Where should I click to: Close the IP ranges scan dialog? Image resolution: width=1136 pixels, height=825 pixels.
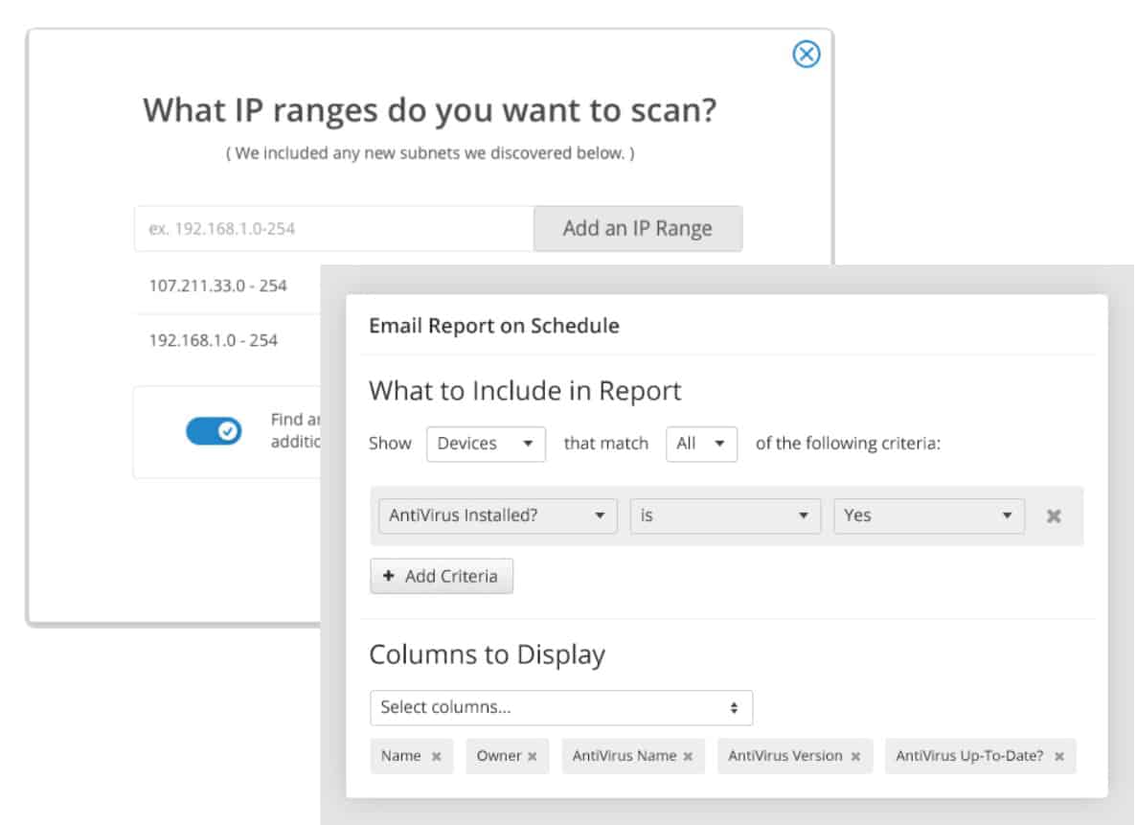[x=806, y=55]
